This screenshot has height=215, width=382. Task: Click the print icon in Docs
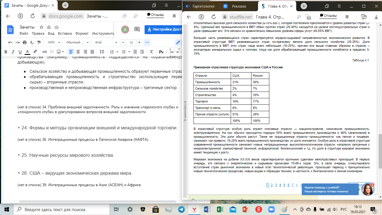click(x=25, y=43)
